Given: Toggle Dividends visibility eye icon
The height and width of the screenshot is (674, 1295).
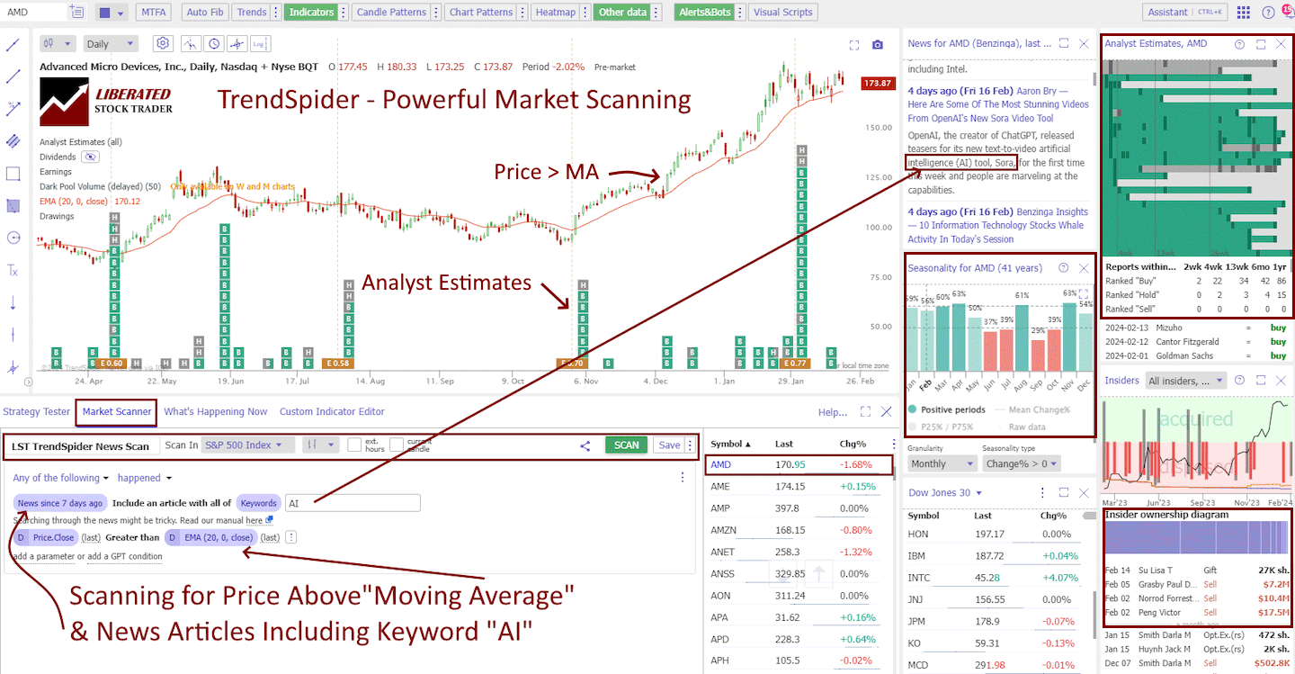Looking at the screenshot, I should coord(89,157).
